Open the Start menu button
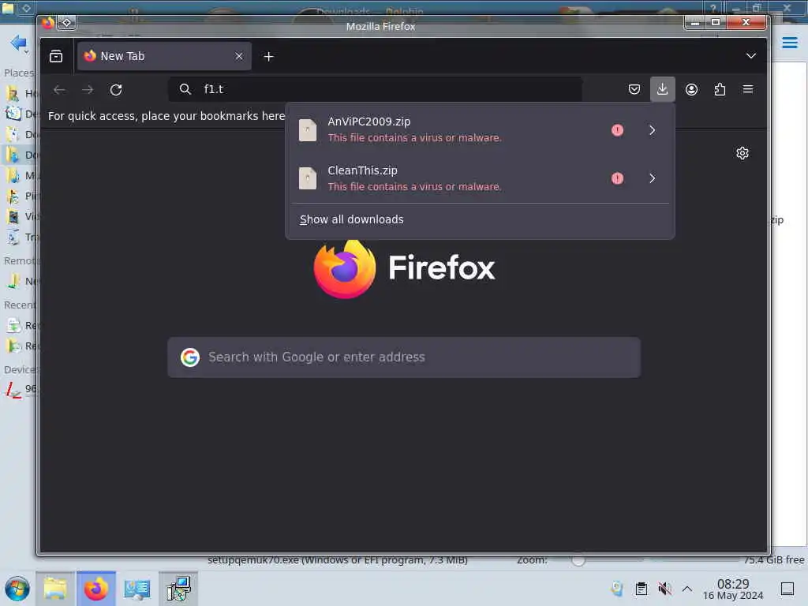The image size is (808, 606). 17,589
